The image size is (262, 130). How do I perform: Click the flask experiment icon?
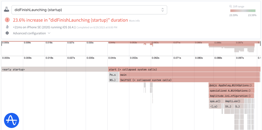pyautogui.click(x=7, y=10)
